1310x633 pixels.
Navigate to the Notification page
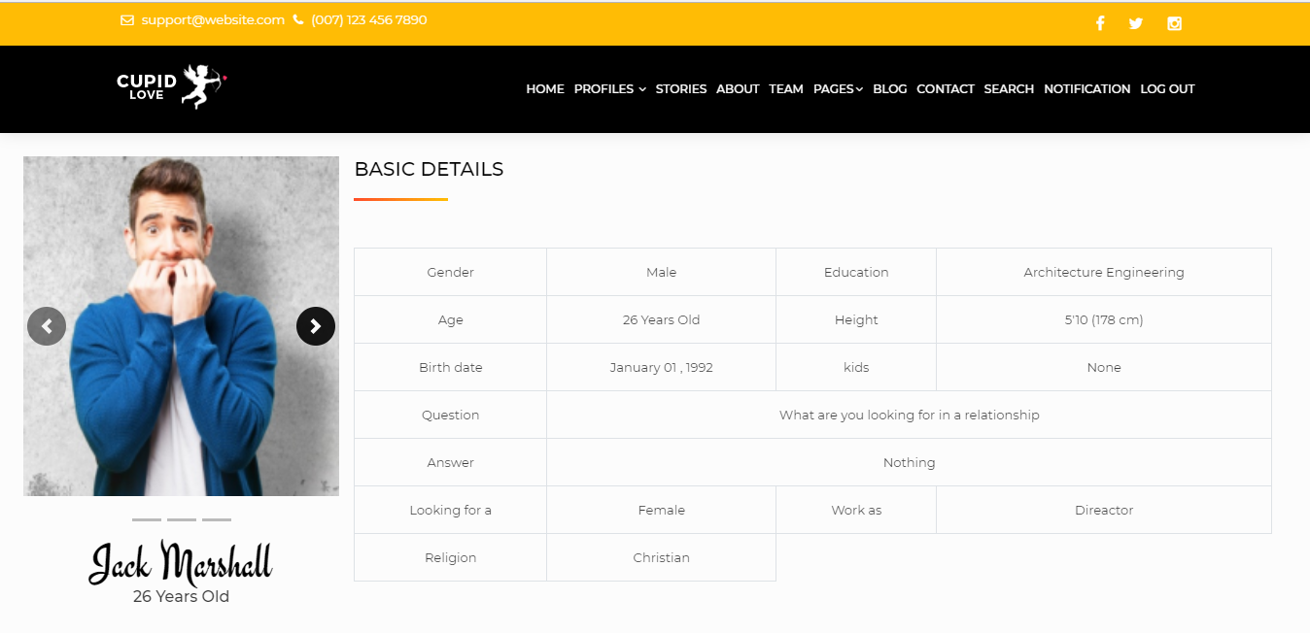(1087, 89)
